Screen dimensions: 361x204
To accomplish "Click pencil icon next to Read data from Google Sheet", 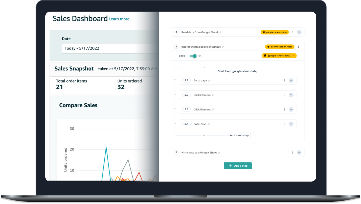I will click(x=220, y=32).
